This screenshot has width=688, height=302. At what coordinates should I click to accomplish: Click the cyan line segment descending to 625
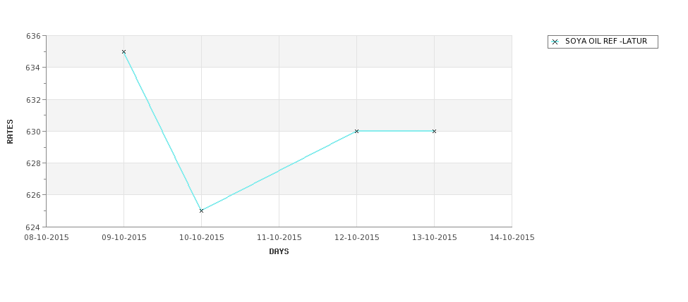click(162, 132)
